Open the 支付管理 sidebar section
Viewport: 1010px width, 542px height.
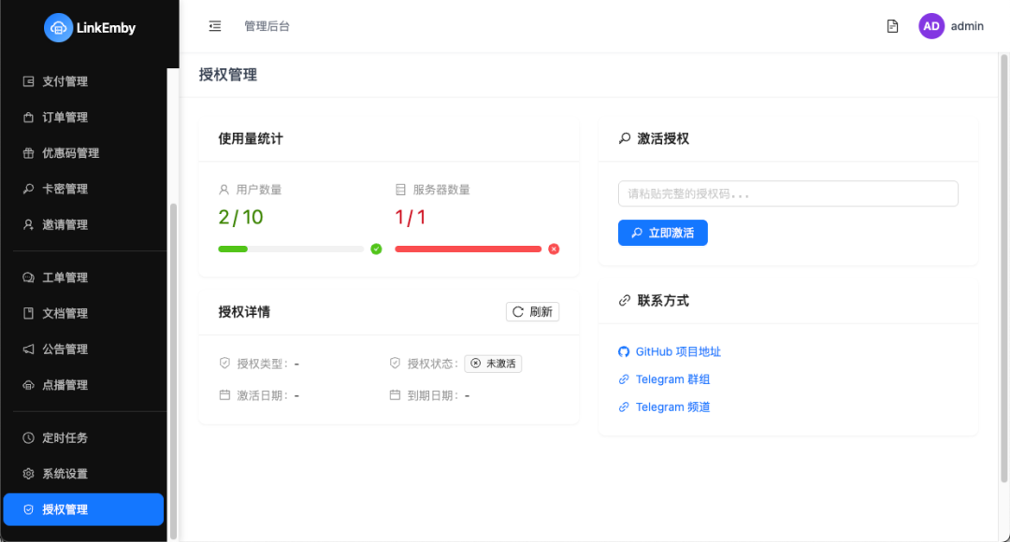[65, 81]
